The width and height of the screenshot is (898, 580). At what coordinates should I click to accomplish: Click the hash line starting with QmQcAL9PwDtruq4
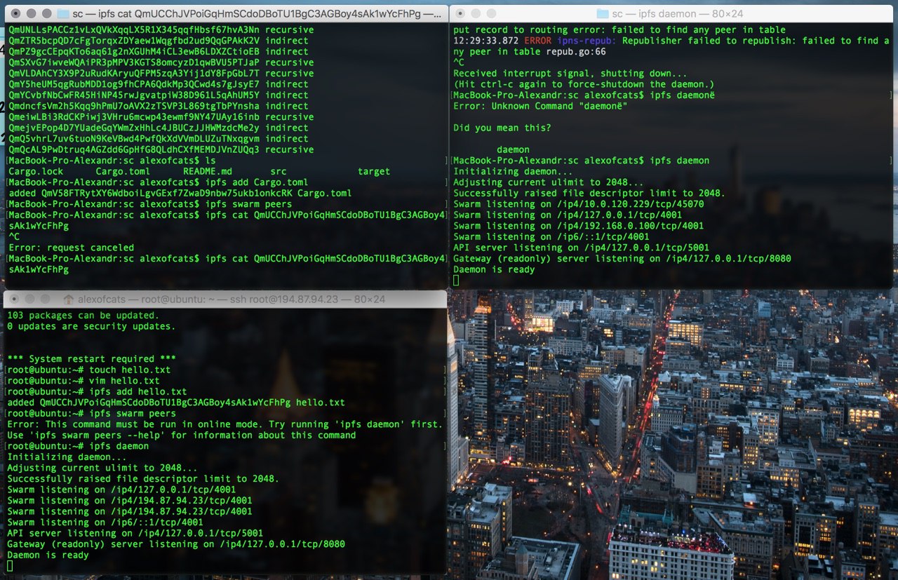[161, 149]
